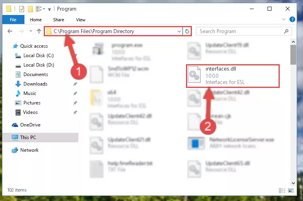
Task: Go back with the left arrow
Action: click(x=10, y=31)
